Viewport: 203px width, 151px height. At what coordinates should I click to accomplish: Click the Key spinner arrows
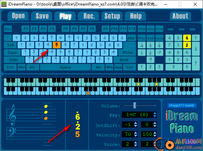155,115
